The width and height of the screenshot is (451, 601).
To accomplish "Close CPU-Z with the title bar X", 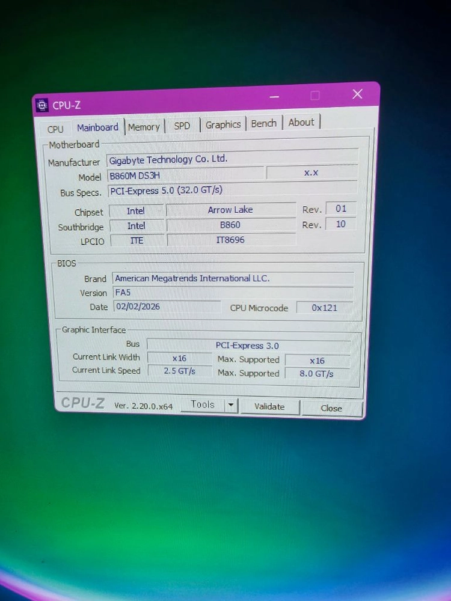I will coord(357,94).
